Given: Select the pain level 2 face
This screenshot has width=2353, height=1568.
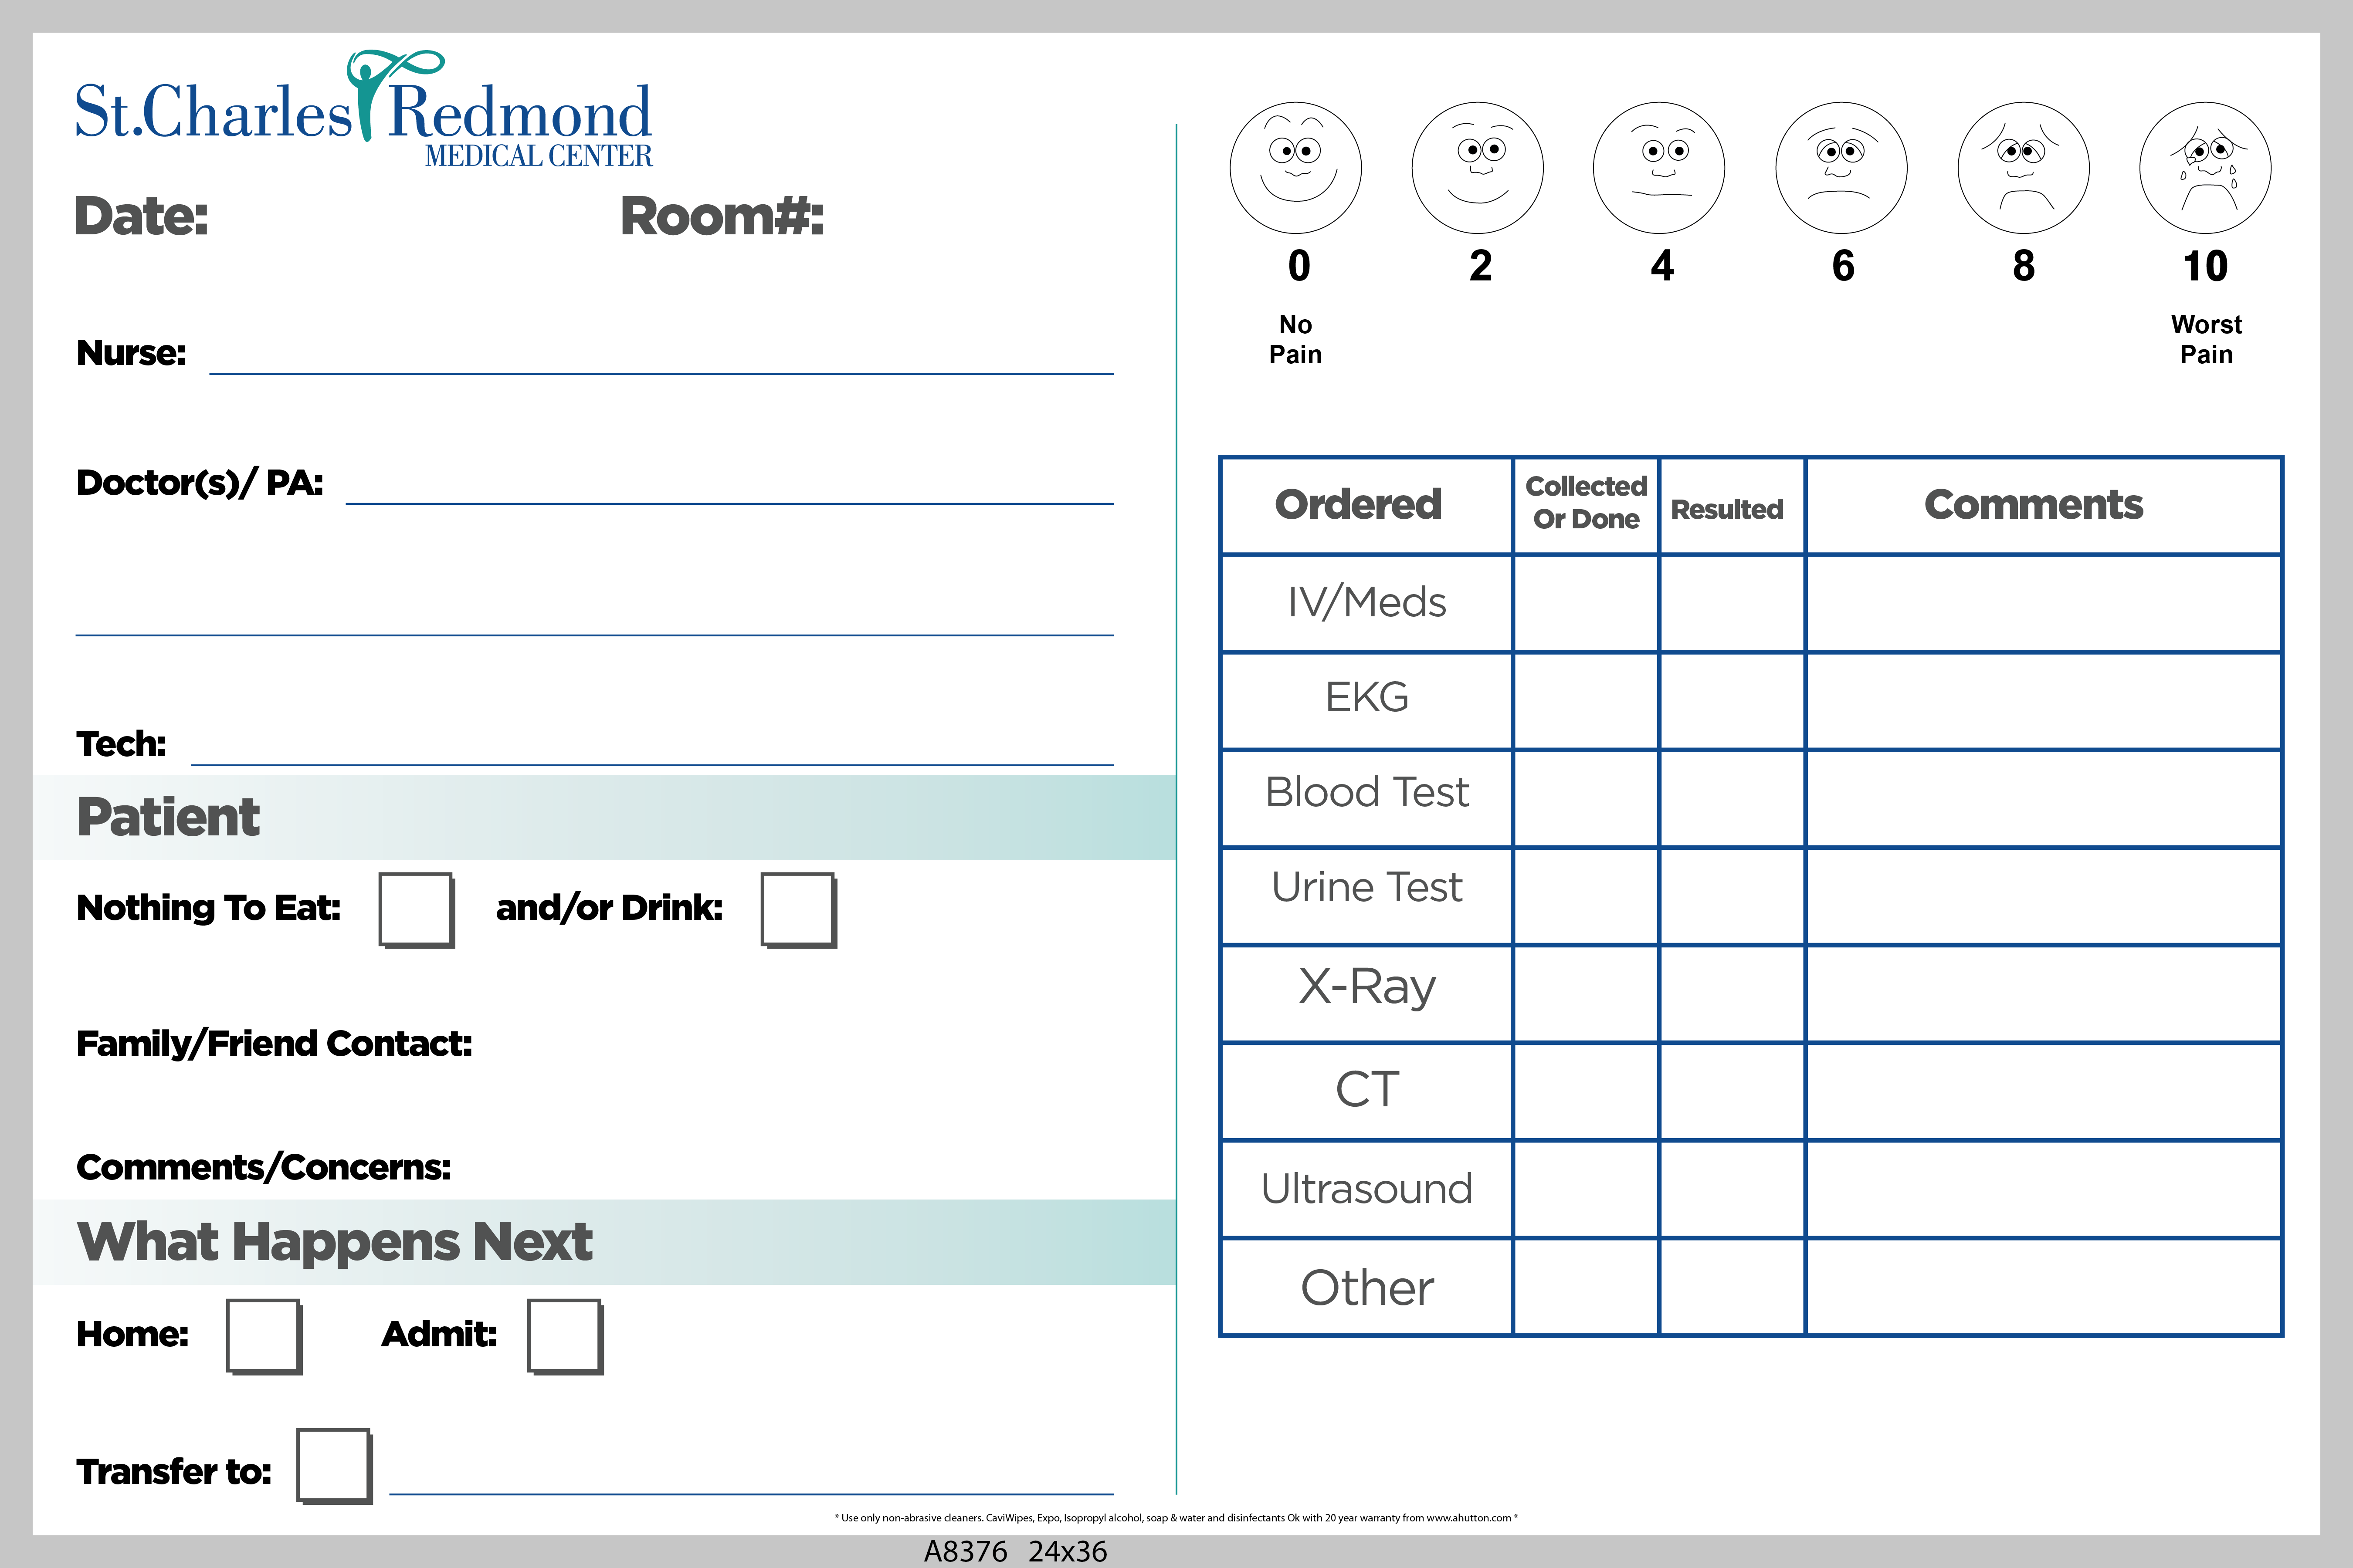Looking at the screenshot, I should tap(1478, 168).
